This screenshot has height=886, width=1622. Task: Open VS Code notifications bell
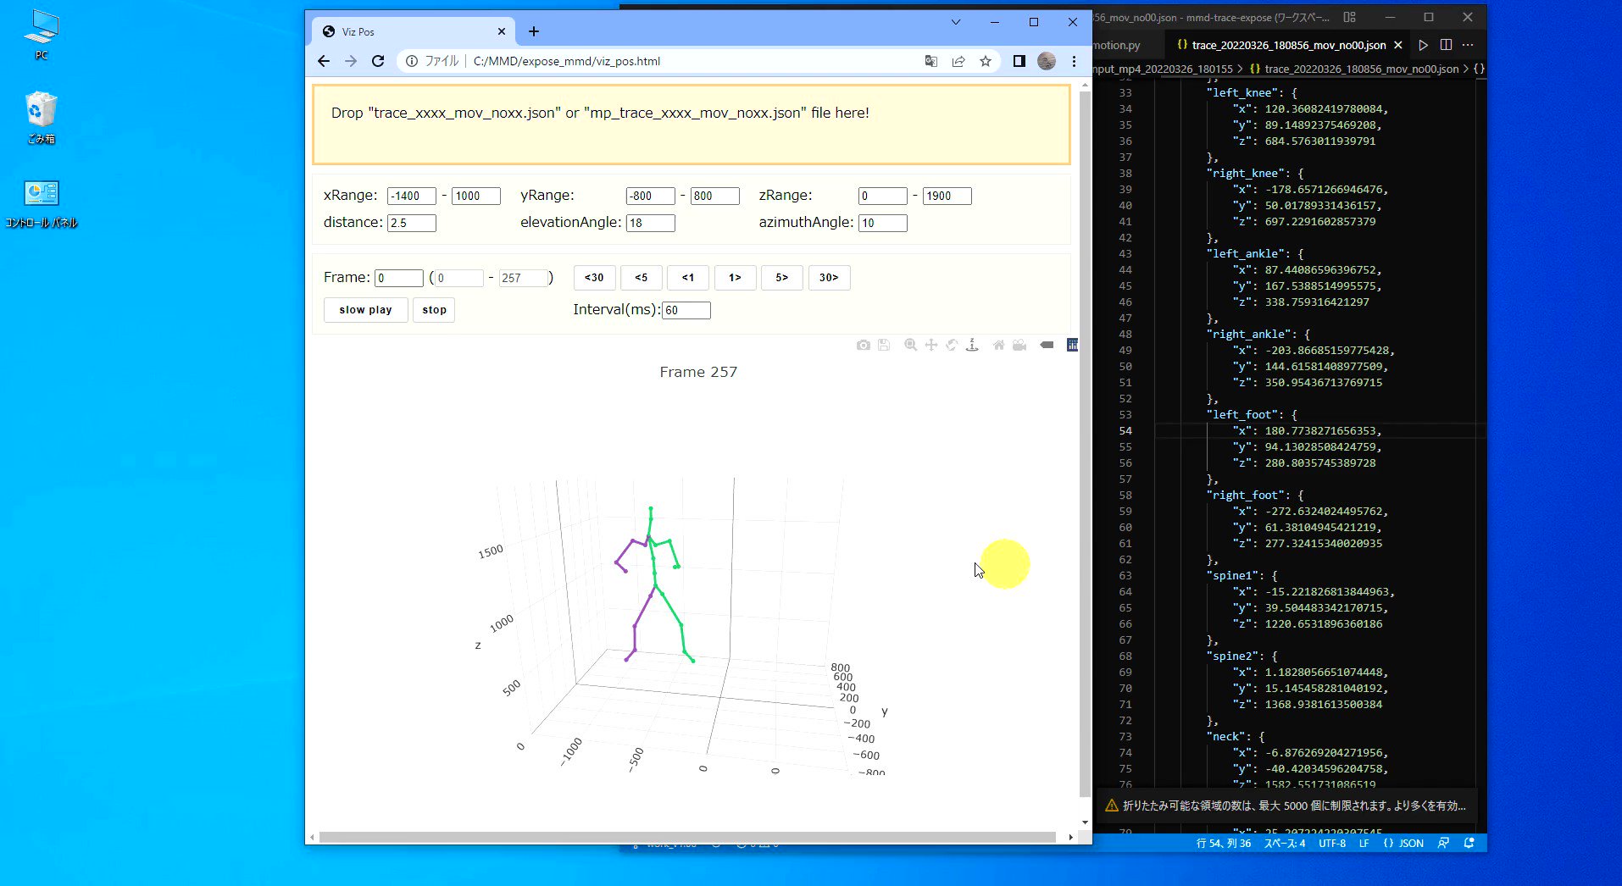pyautogui.click(x=1469, y=843)
